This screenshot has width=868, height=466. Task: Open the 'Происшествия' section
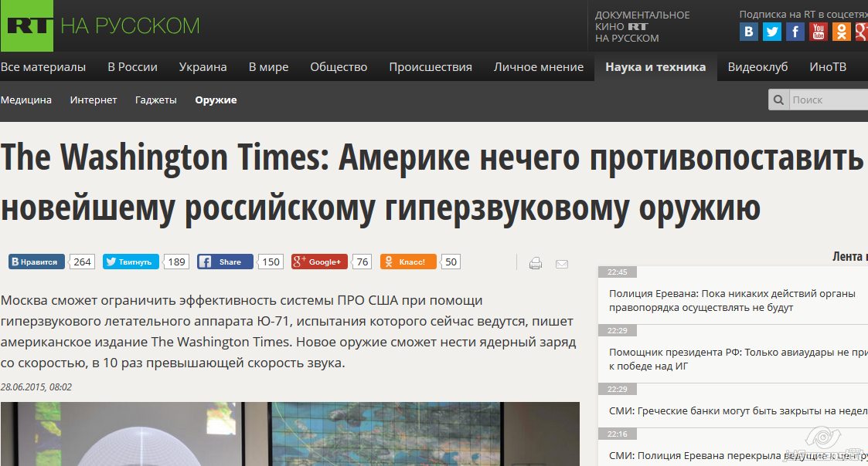point(431,67)
